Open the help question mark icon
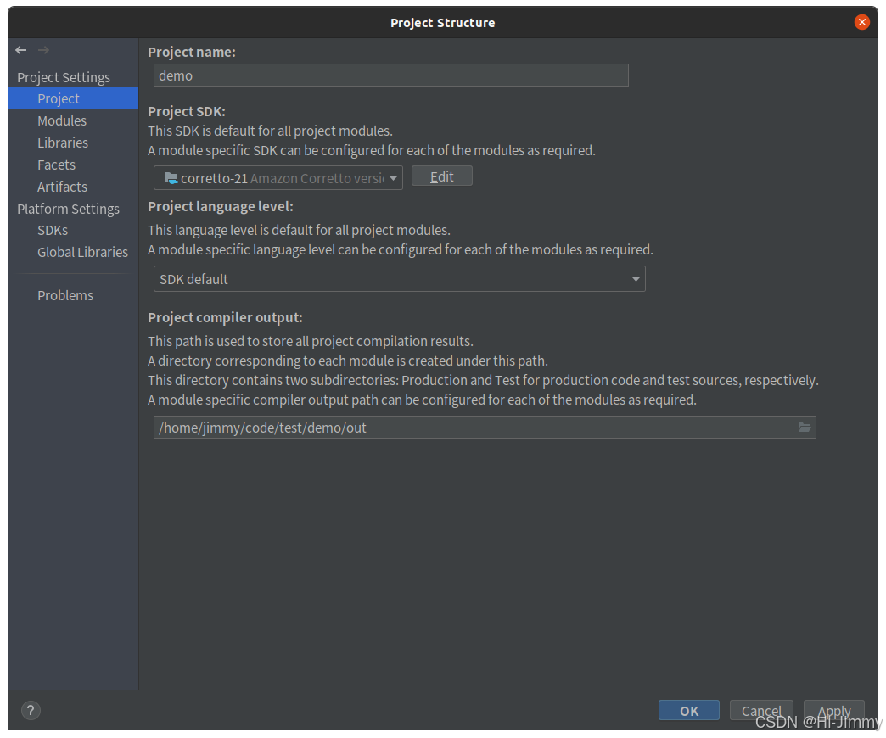The width and height of the screenshot is (886, 738). [31, 710]
